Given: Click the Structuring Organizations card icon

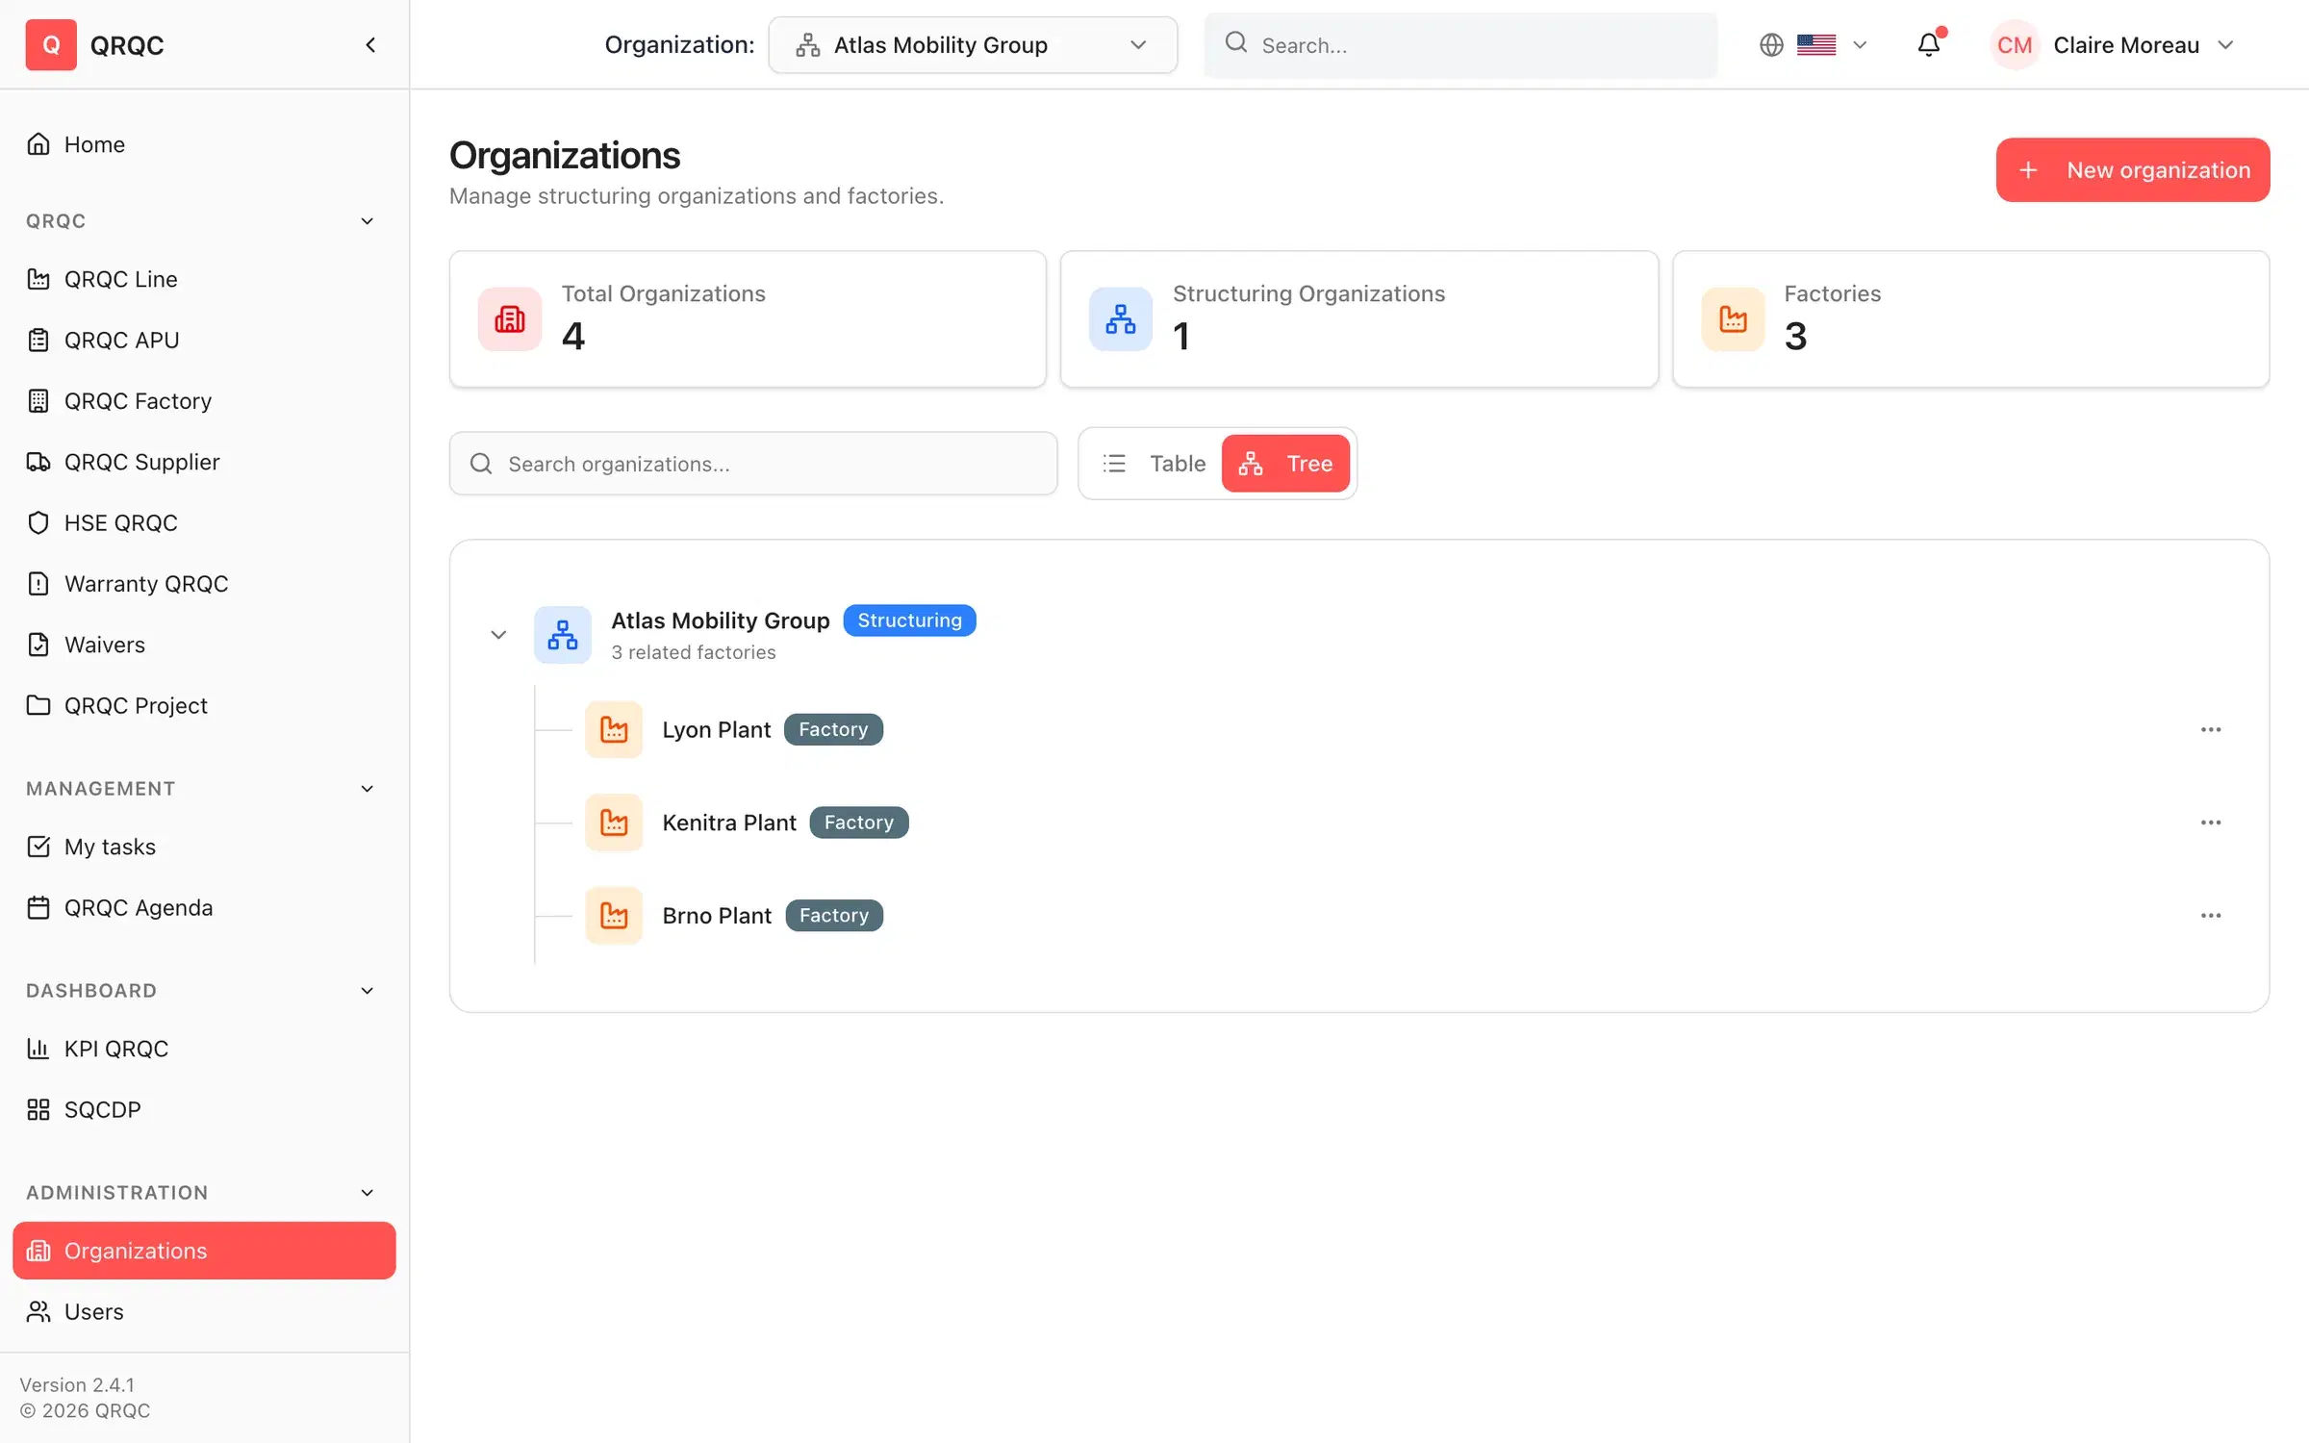Looking at the screenshot, I should click(1121, 318).
